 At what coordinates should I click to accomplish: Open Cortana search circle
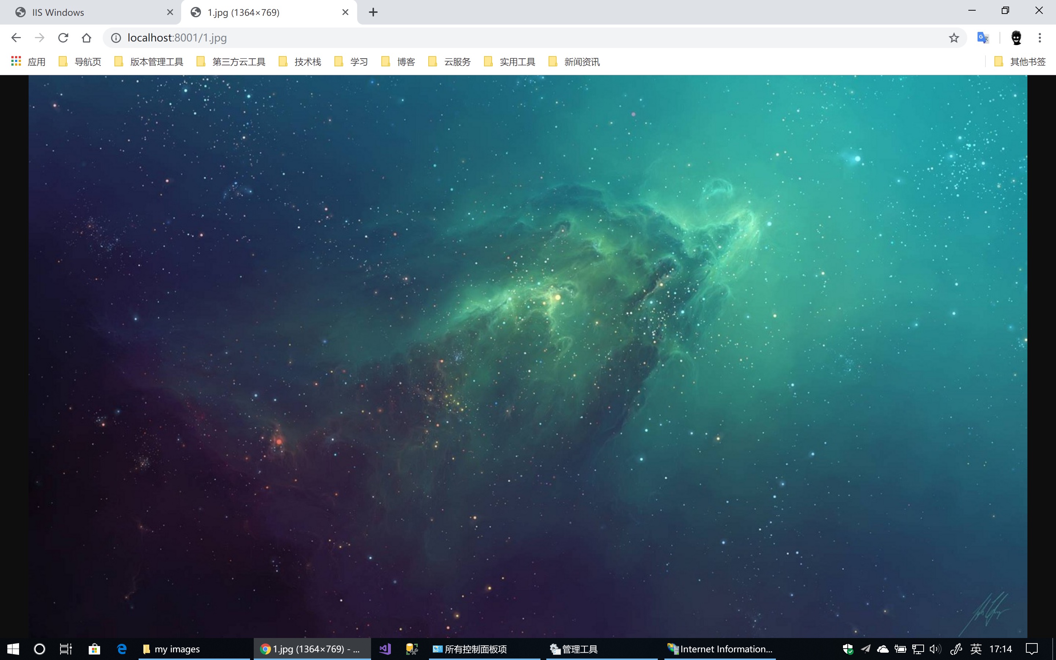click(40, 649)
